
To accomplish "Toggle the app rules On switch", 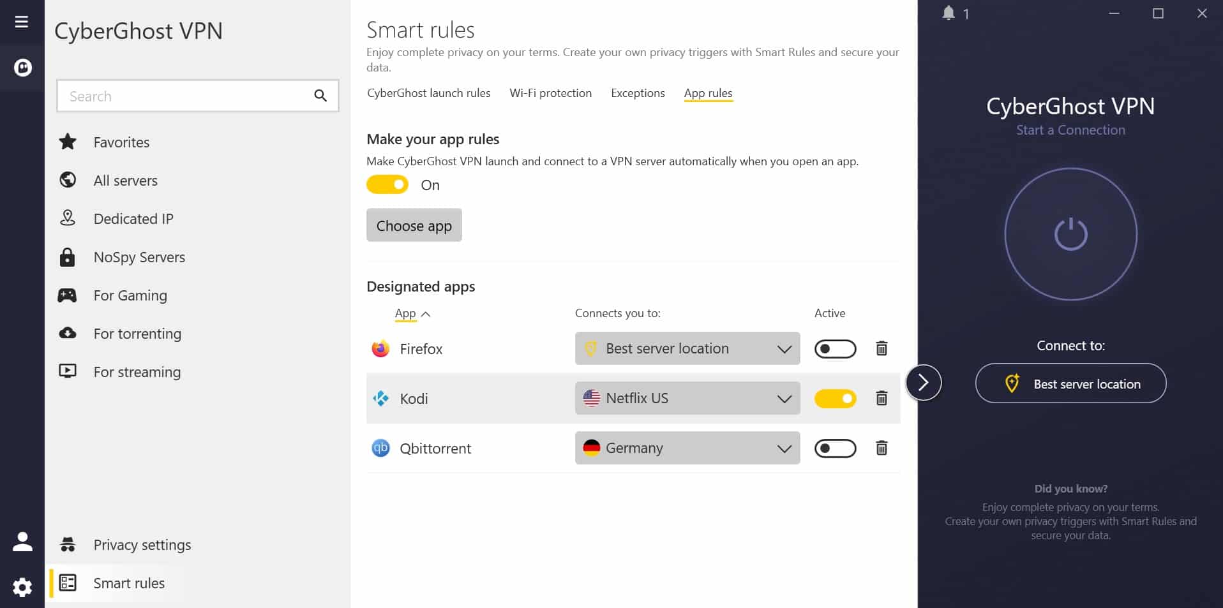I will 387,185.
